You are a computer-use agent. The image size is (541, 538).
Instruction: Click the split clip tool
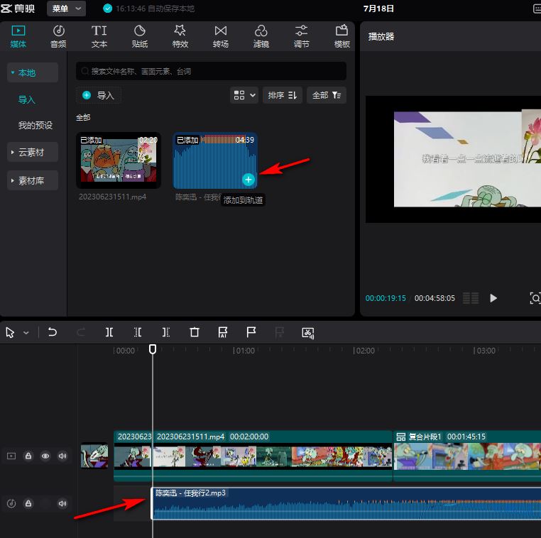click(x=109, y=332)
